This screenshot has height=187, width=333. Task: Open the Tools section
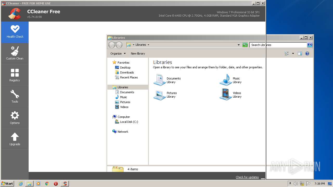click(x=15, y=96)
